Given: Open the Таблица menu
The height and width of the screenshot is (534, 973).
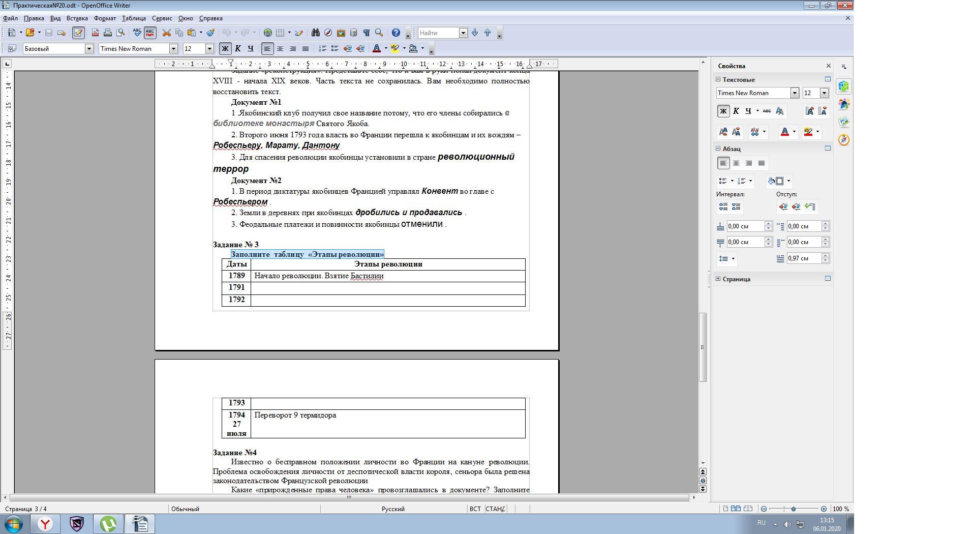Looking at the screenshot, I should [134, 18].
